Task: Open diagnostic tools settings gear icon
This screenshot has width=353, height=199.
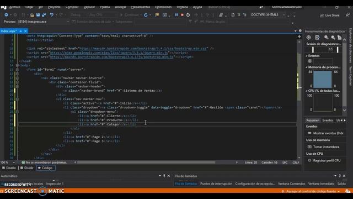Action: point(308,38)
